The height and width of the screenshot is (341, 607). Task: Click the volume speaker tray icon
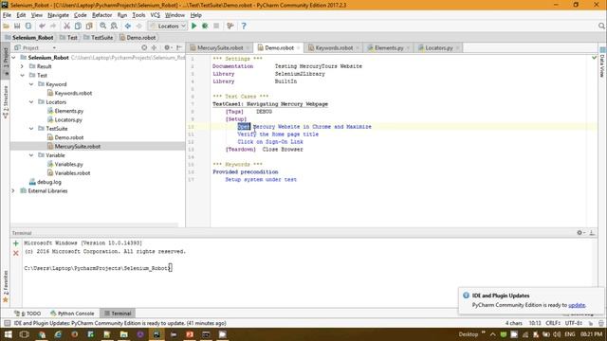click(x=557, y=334)
